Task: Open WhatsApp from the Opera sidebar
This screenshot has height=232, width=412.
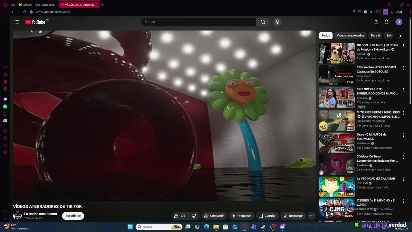Action: pos(5,106)
